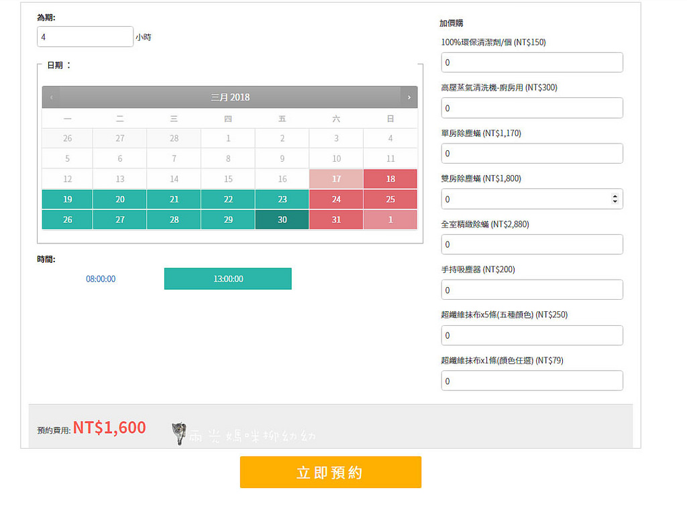Choose the 13:00:00 time slot
Viewport: 687px width, 511px height.
(228, 279)
